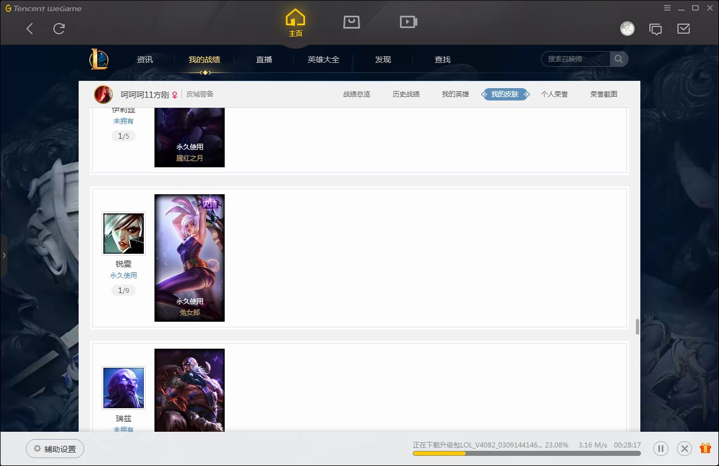
Task: Open the 主页 home icon
Action: point(295,23)
